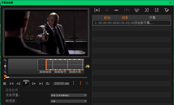Set mark-out with right bracket

tap(80, 83)
